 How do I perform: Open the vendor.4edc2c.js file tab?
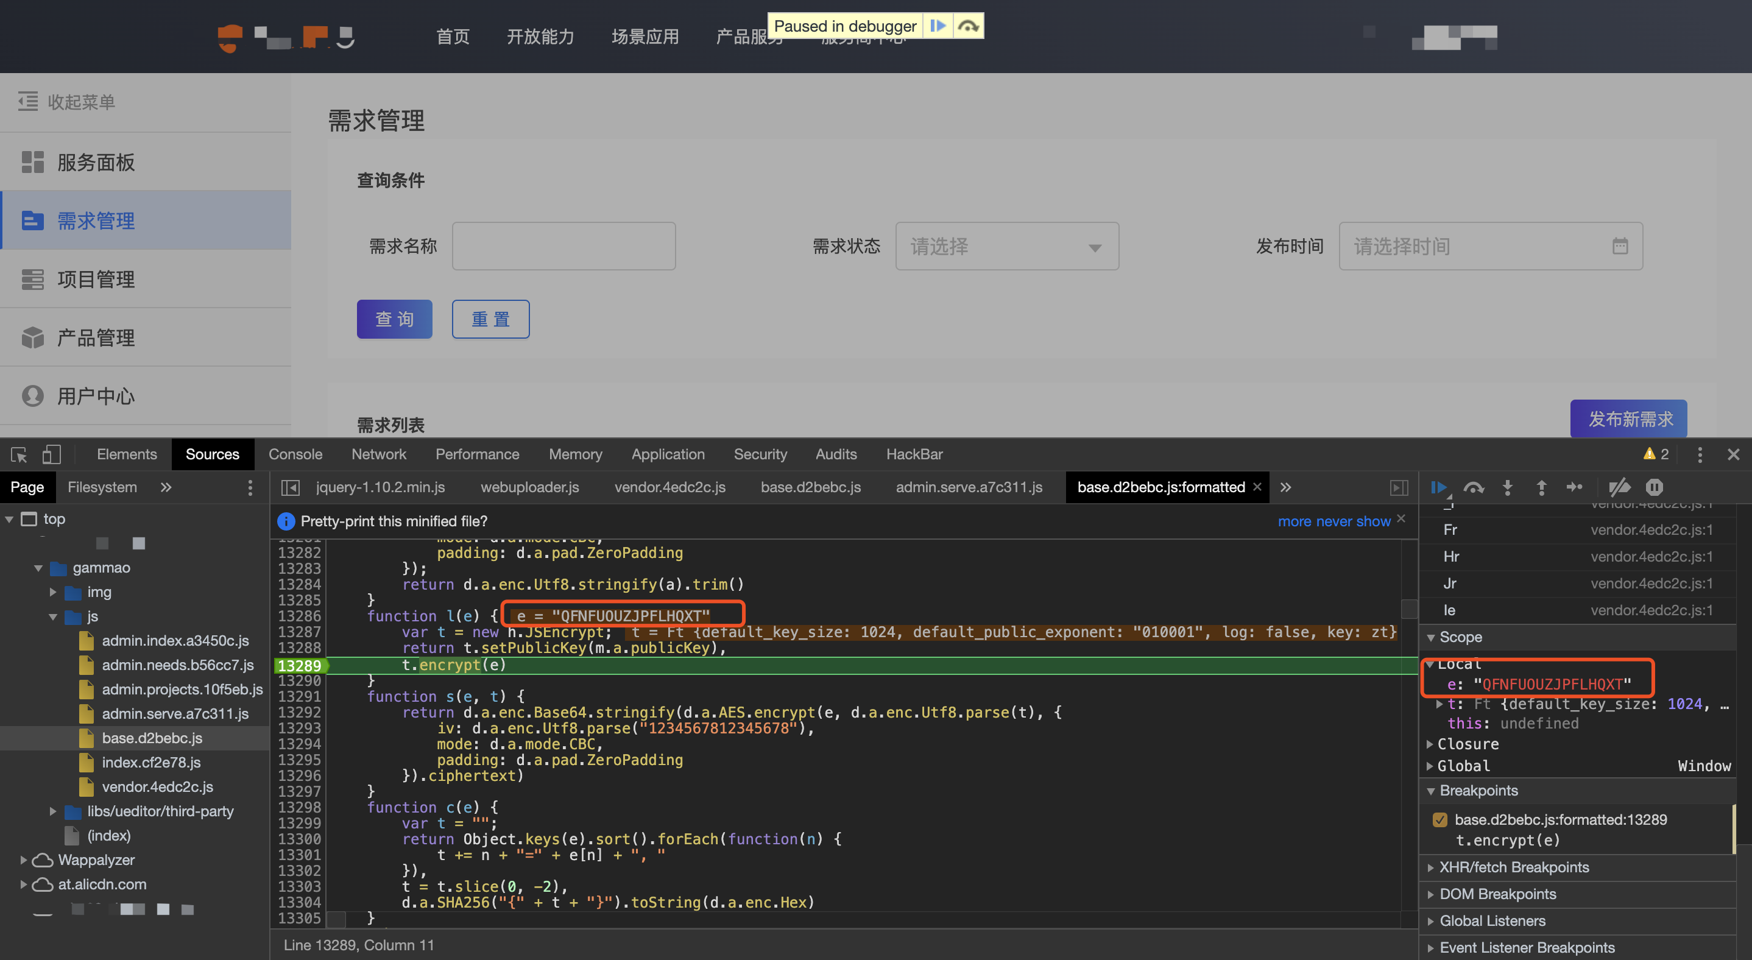pyautogui.click(x=669, y=487)
